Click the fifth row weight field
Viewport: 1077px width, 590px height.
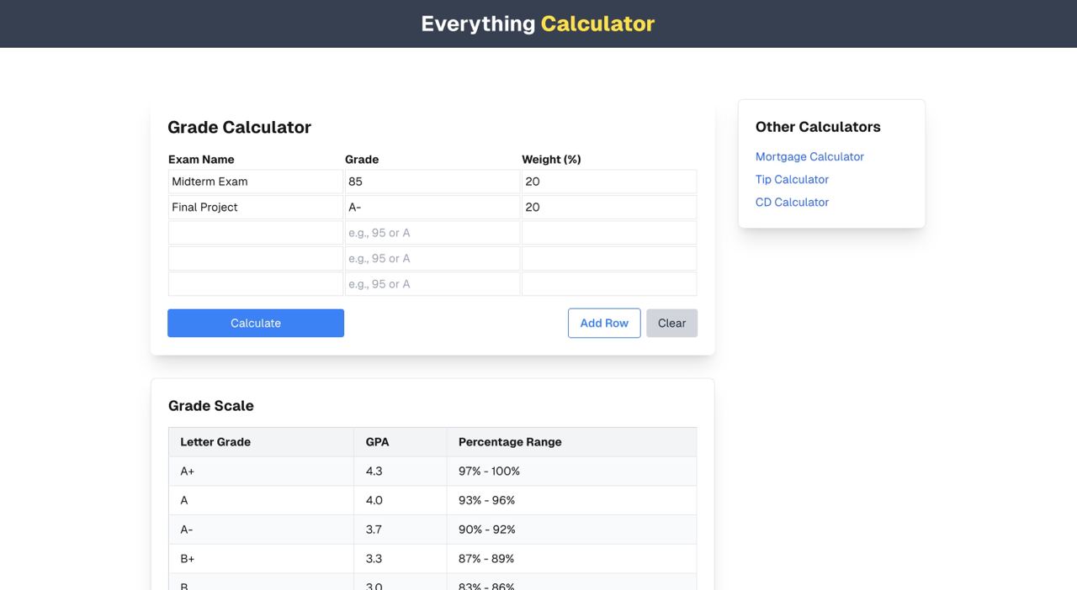[x=609, y=285]
